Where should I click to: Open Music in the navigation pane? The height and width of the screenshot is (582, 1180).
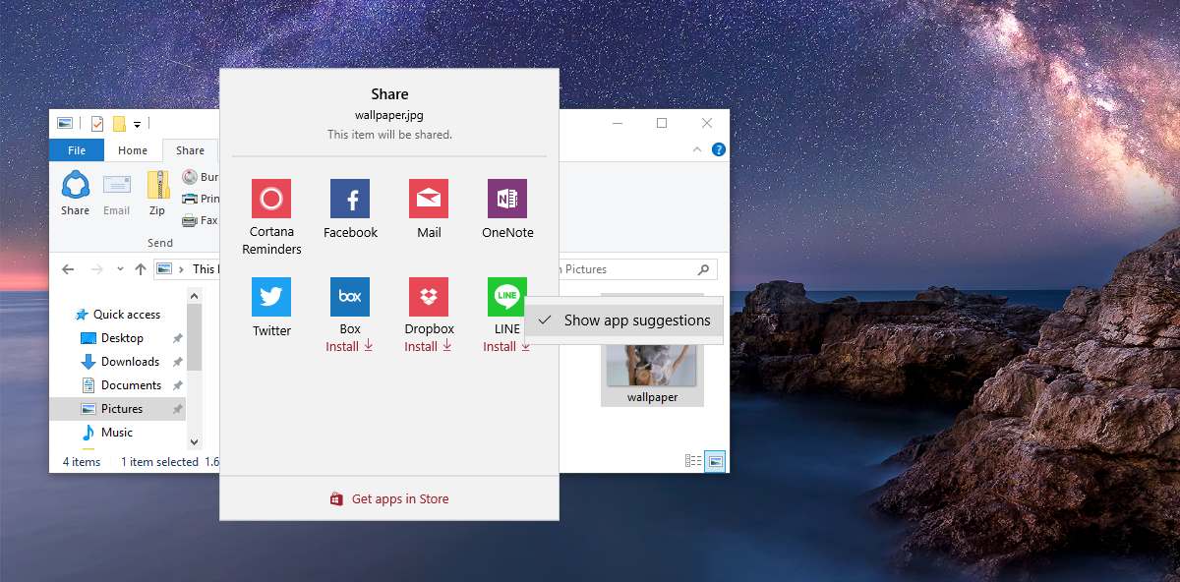[106, 433]
